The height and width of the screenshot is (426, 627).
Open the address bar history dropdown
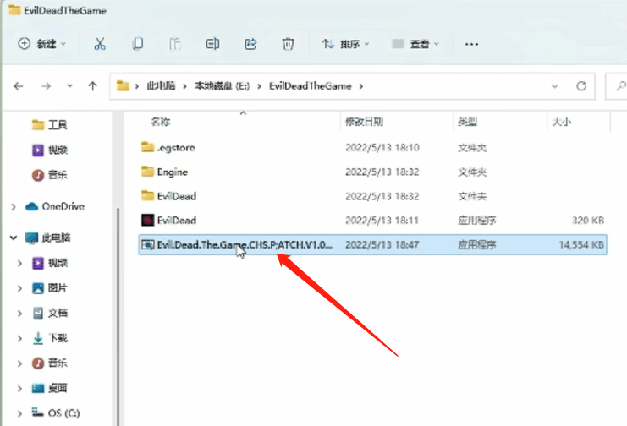coord(554,86)
